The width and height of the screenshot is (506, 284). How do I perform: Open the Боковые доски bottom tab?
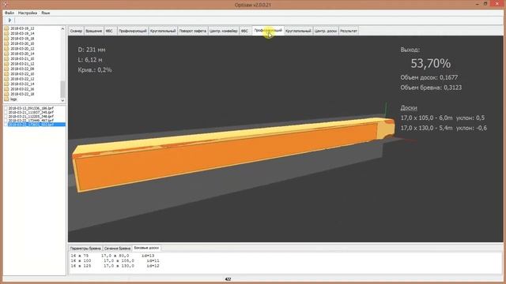pyautogui.click(x=146, y=248)
